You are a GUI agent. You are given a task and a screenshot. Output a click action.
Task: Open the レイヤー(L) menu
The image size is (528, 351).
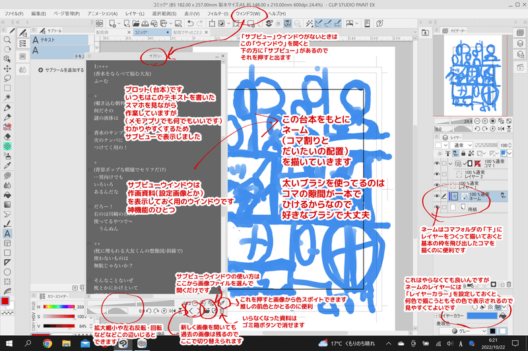point(135,13)
